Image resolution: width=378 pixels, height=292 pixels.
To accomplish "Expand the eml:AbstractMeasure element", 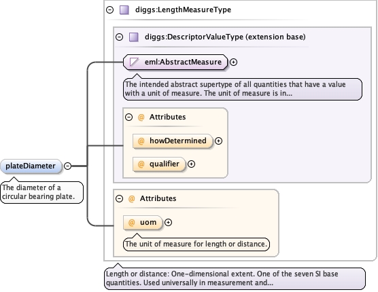I will (x=233, y=62).
